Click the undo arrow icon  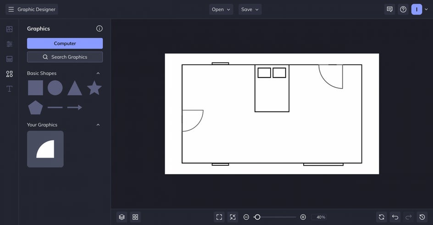coord(395,217)
